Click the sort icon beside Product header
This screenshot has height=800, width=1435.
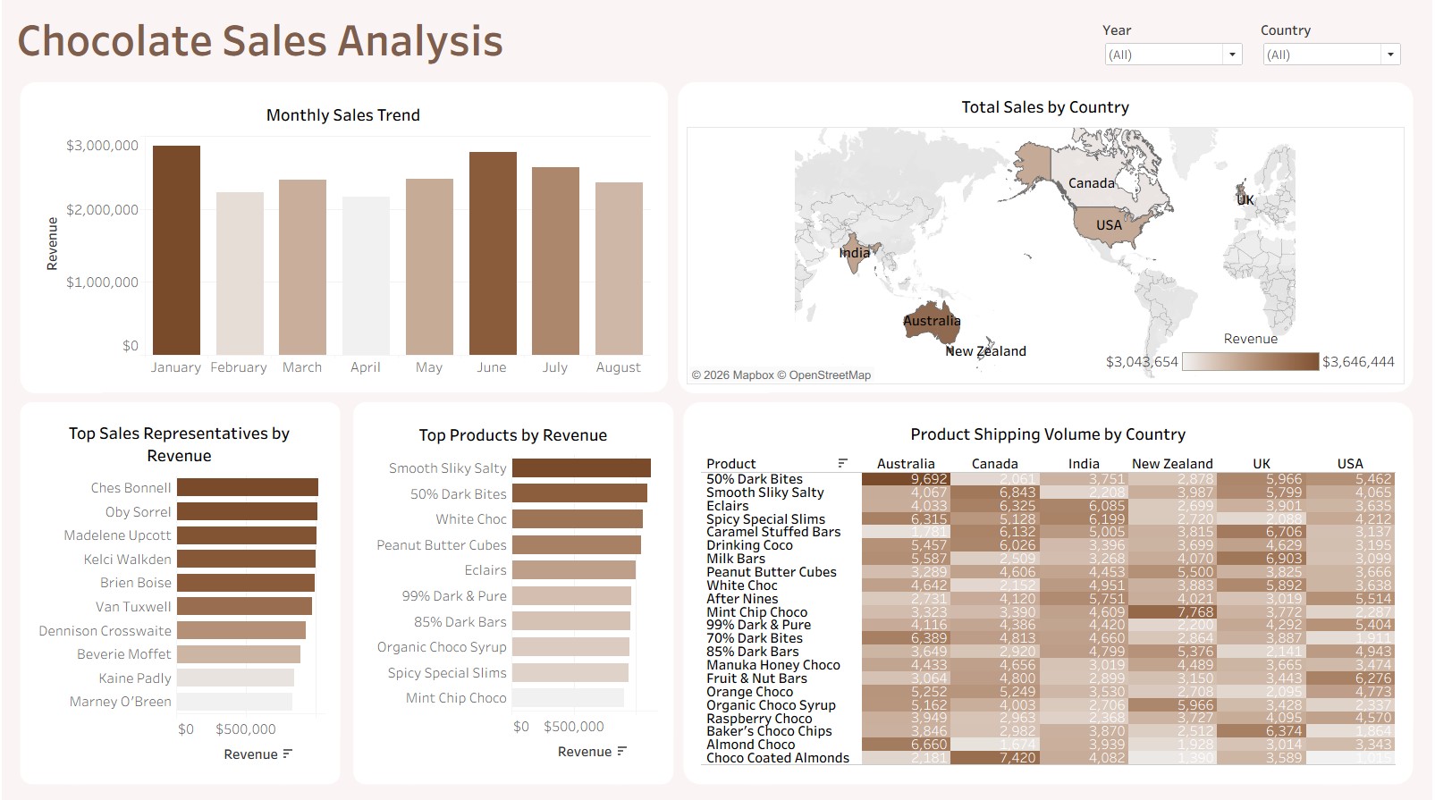tap(842, 463)
